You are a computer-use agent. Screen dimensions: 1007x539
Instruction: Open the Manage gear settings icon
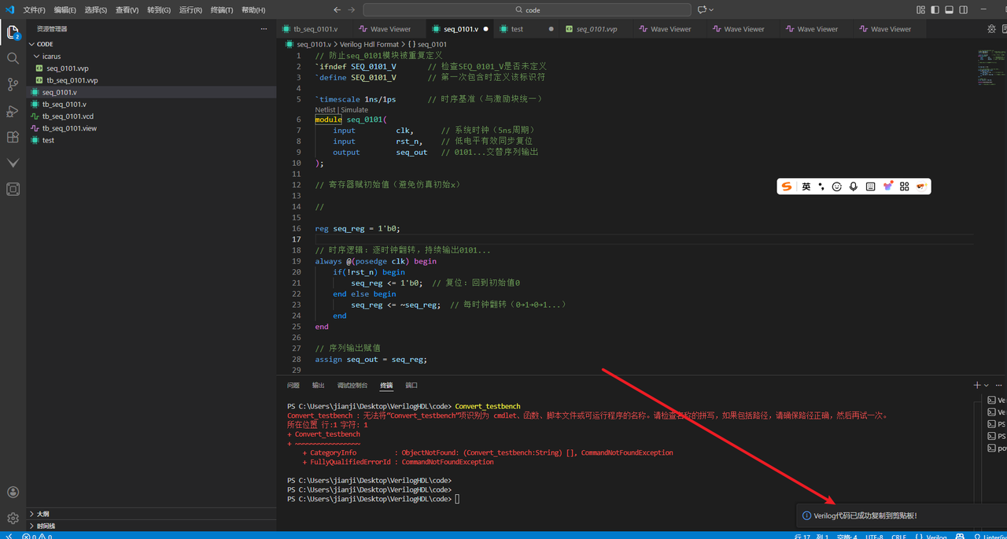(x=13, y=519)
